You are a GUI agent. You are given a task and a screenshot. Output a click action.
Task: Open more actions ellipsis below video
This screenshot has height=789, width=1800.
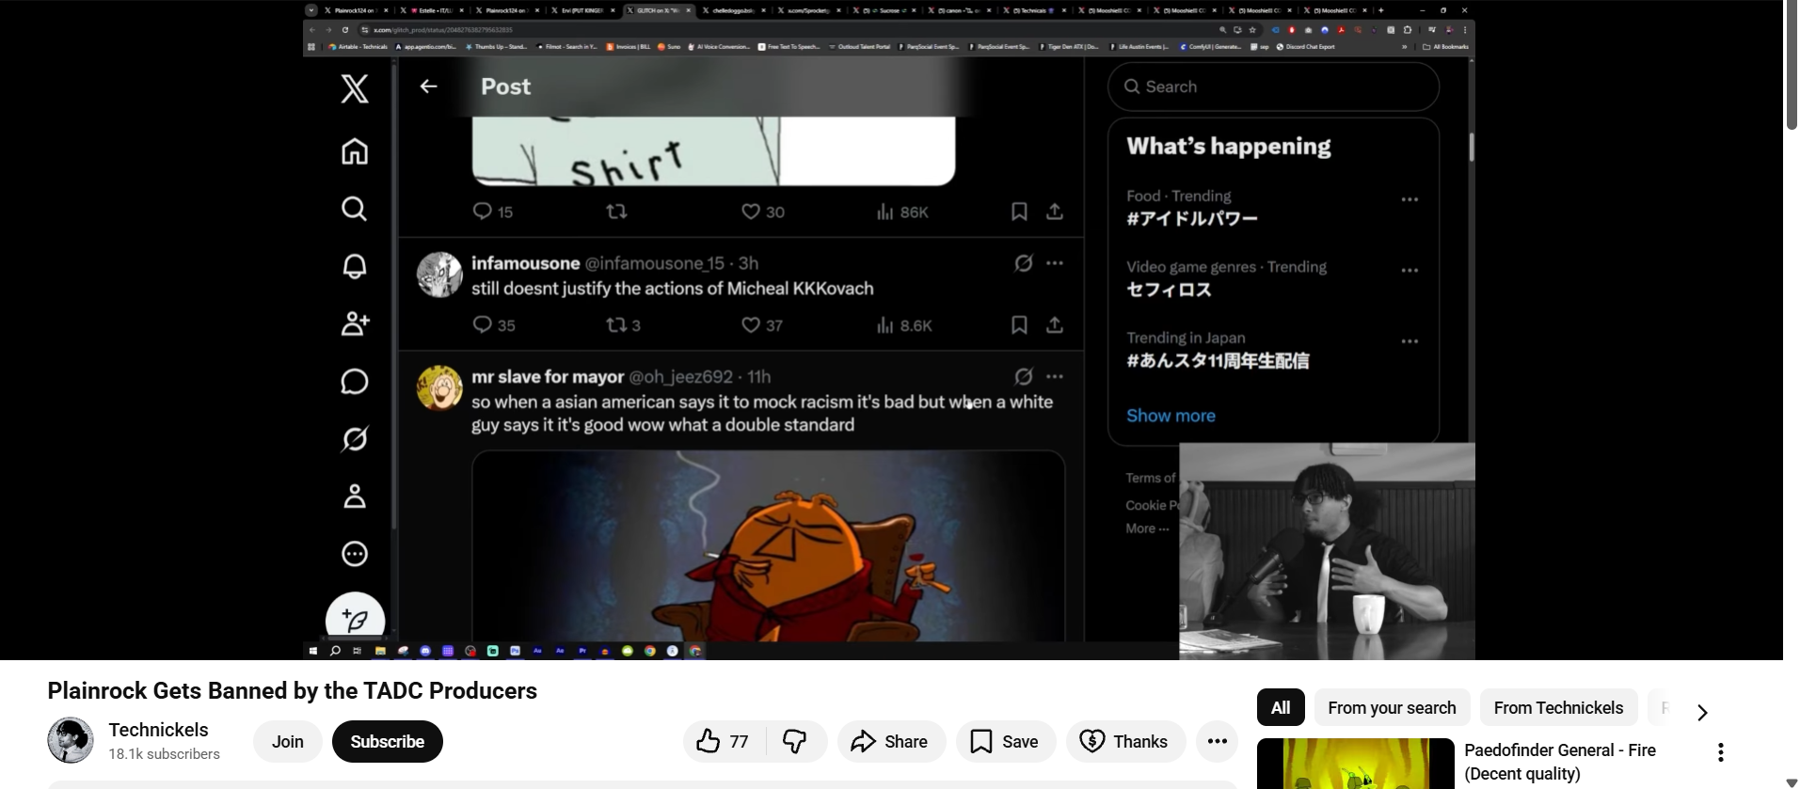(1217, 742)
